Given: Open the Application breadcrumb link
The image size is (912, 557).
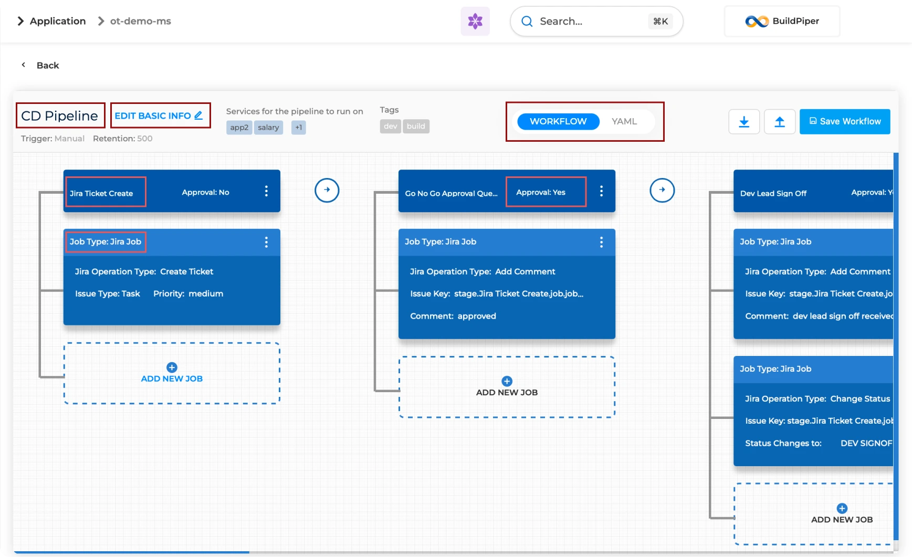Looking at the screenshot, I should (58, 21).
